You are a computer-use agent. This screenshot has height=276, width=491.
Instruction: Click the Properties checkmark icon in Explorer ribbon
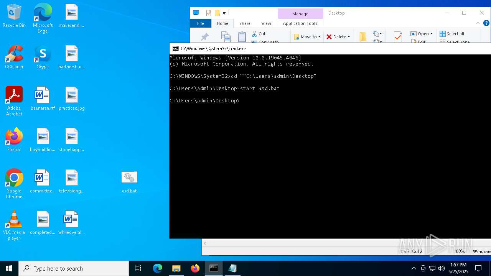coord(398,37)
